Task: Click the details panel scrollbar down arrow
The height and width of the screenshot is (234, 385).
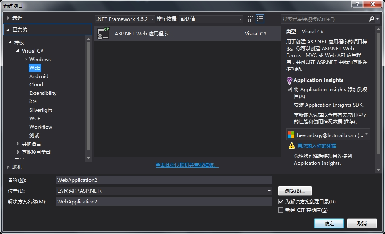Action: click(378, 170)
